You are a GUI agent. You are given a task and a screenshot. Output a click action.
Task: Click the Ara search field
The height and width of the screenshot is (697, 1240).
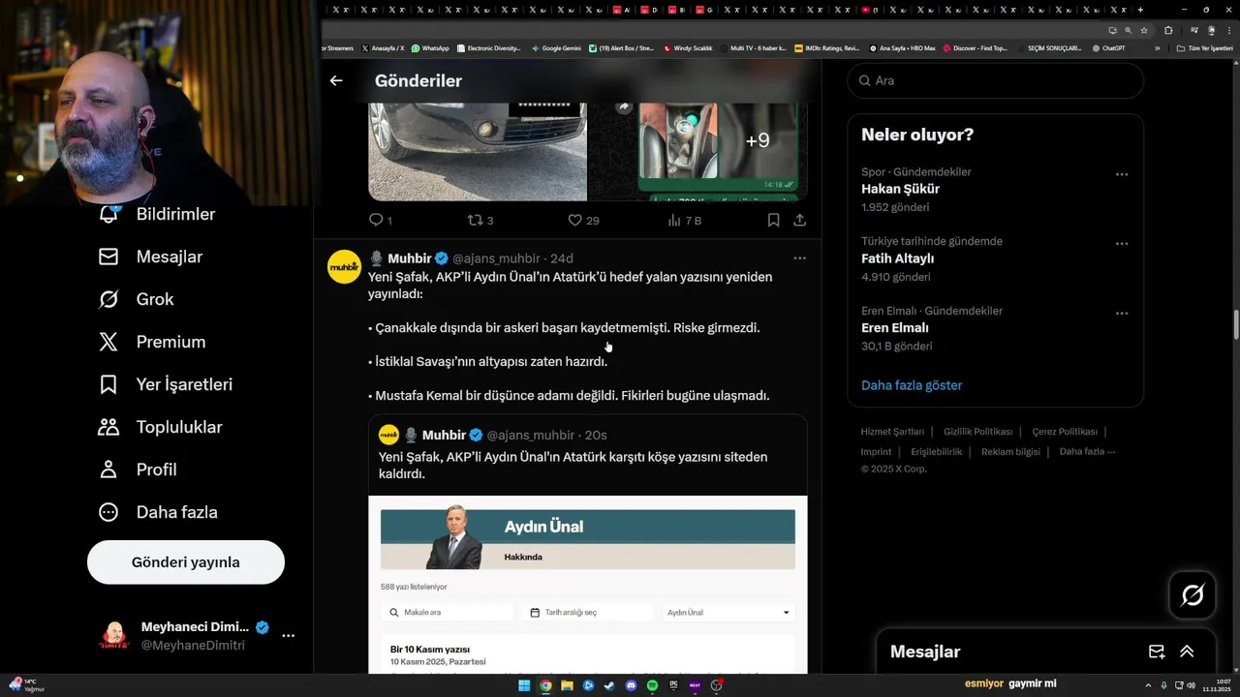point(996,80)
